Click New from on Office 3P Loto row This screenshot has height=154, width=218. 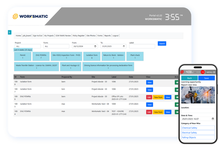point(158,97)
